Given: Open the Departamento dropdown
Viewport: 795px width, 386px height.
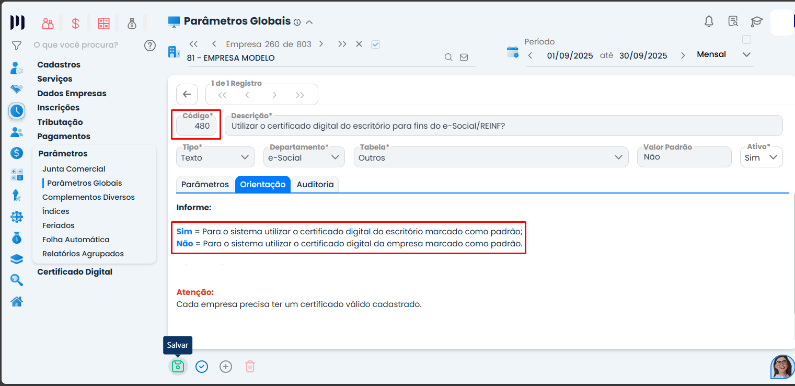Looking at the screenshot, I should [304, 157].
